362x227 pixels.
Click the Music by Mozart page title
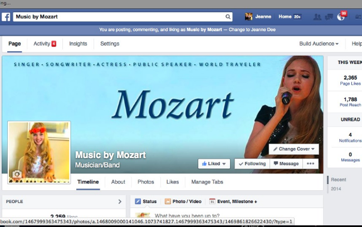click(x=110, y=155)
